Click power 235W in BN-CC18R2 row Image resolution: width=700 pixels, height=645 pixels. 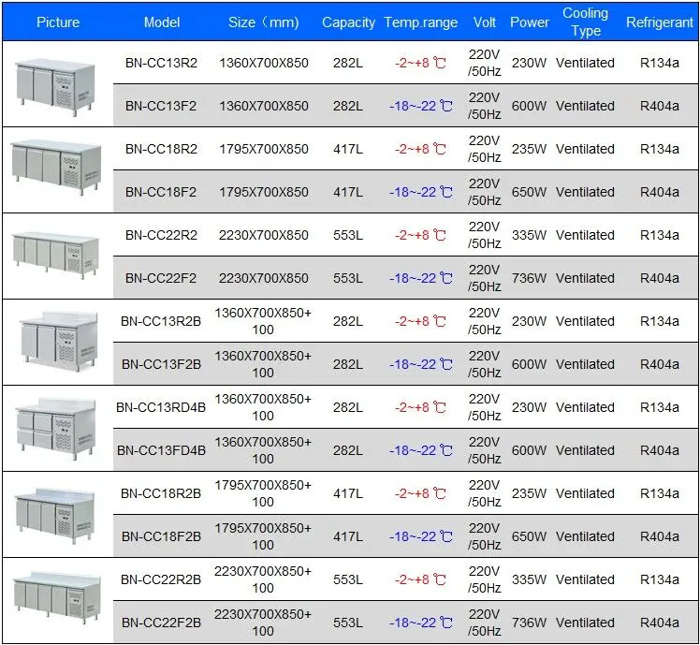529,149
